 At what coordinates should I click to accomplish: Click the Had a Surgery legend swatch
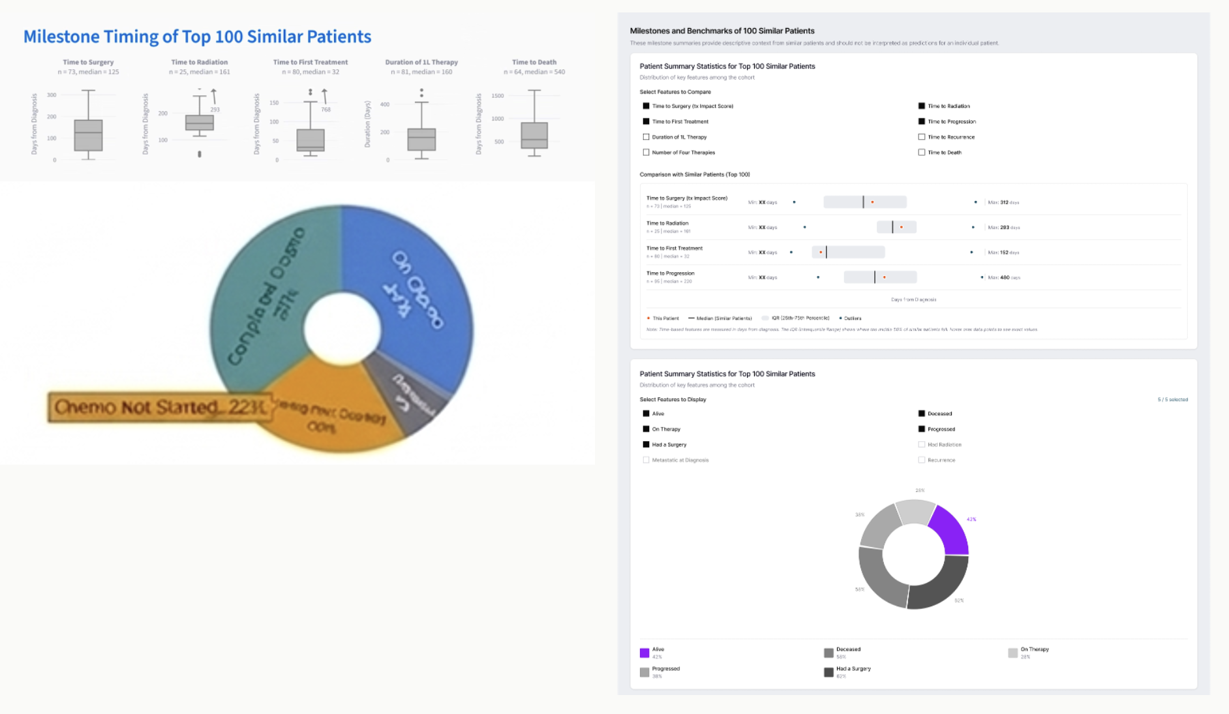pos(828,672)
